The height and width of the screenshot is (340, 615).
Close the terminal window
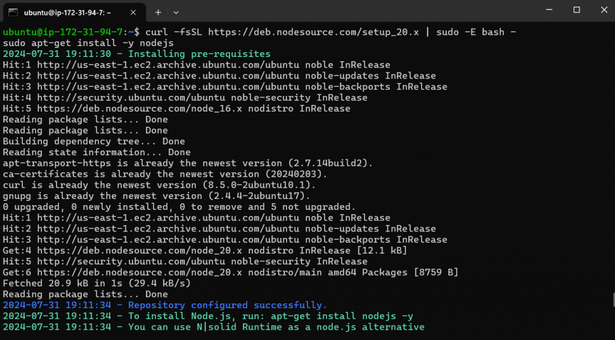coord(604,10)
